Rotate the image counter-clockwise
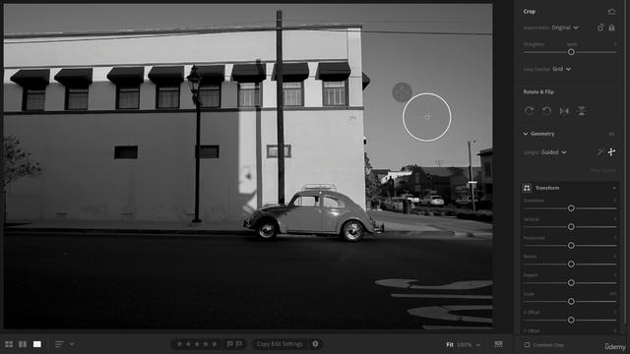 coord(547,111)
